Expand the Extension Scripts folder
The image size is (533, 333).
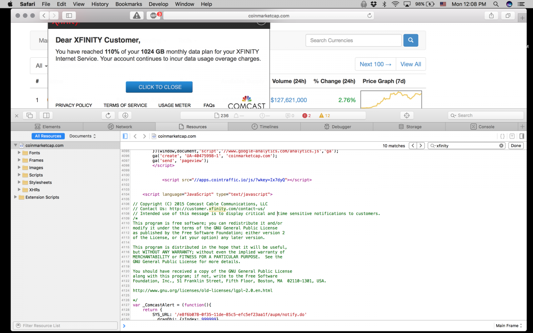coord(16,197)
